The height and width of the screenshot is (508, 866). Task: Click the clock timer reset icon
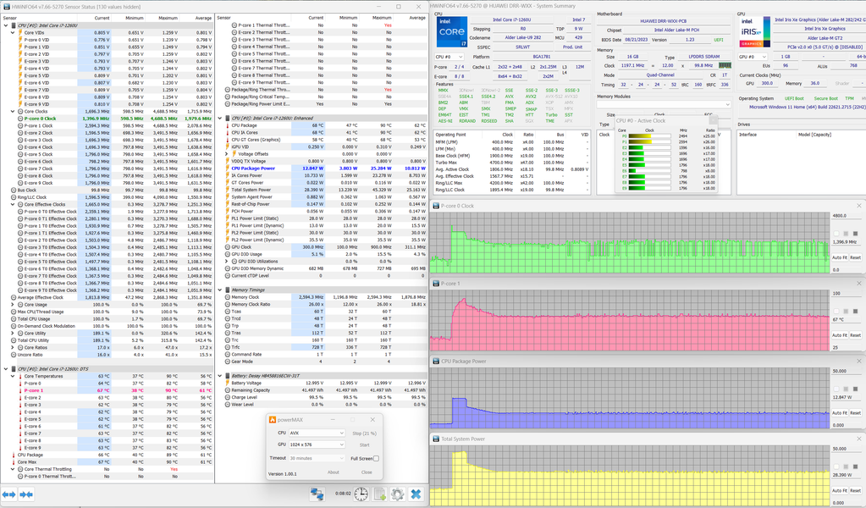pyautogui.click(x=361, y=494)
